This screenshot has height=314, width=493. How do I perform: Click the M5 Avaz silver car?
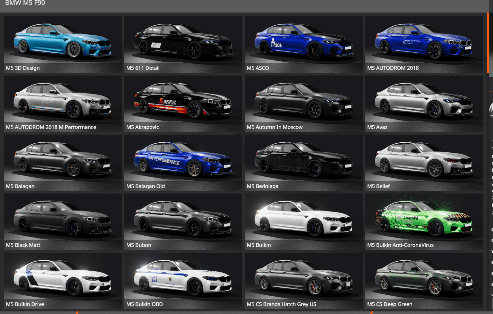[424, 103]
